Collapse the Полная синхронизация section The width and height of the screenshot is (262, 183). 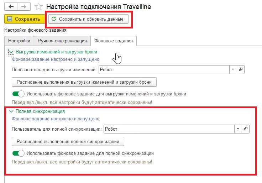(11, 111)
